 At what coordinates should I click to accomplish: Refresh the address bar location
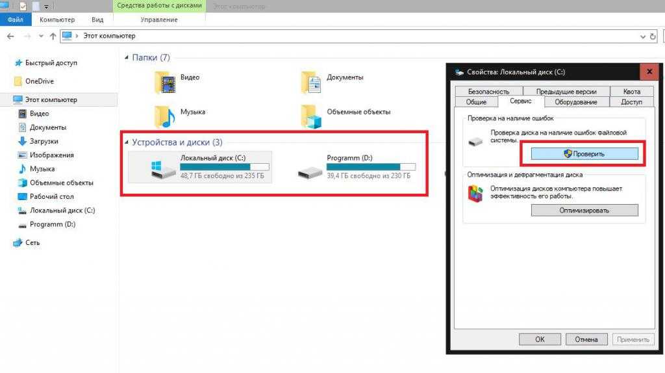tap(653, 36)
